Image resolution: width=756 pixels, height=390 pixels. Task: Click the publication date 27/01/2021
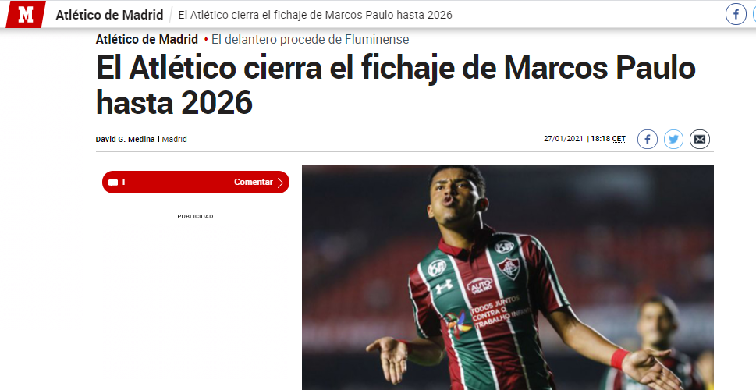pos(563,139)
